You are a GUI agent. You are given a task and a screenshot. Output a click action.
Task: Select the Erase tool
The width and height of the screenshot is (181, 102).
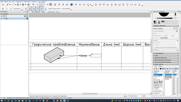click(x=55, y=5)
